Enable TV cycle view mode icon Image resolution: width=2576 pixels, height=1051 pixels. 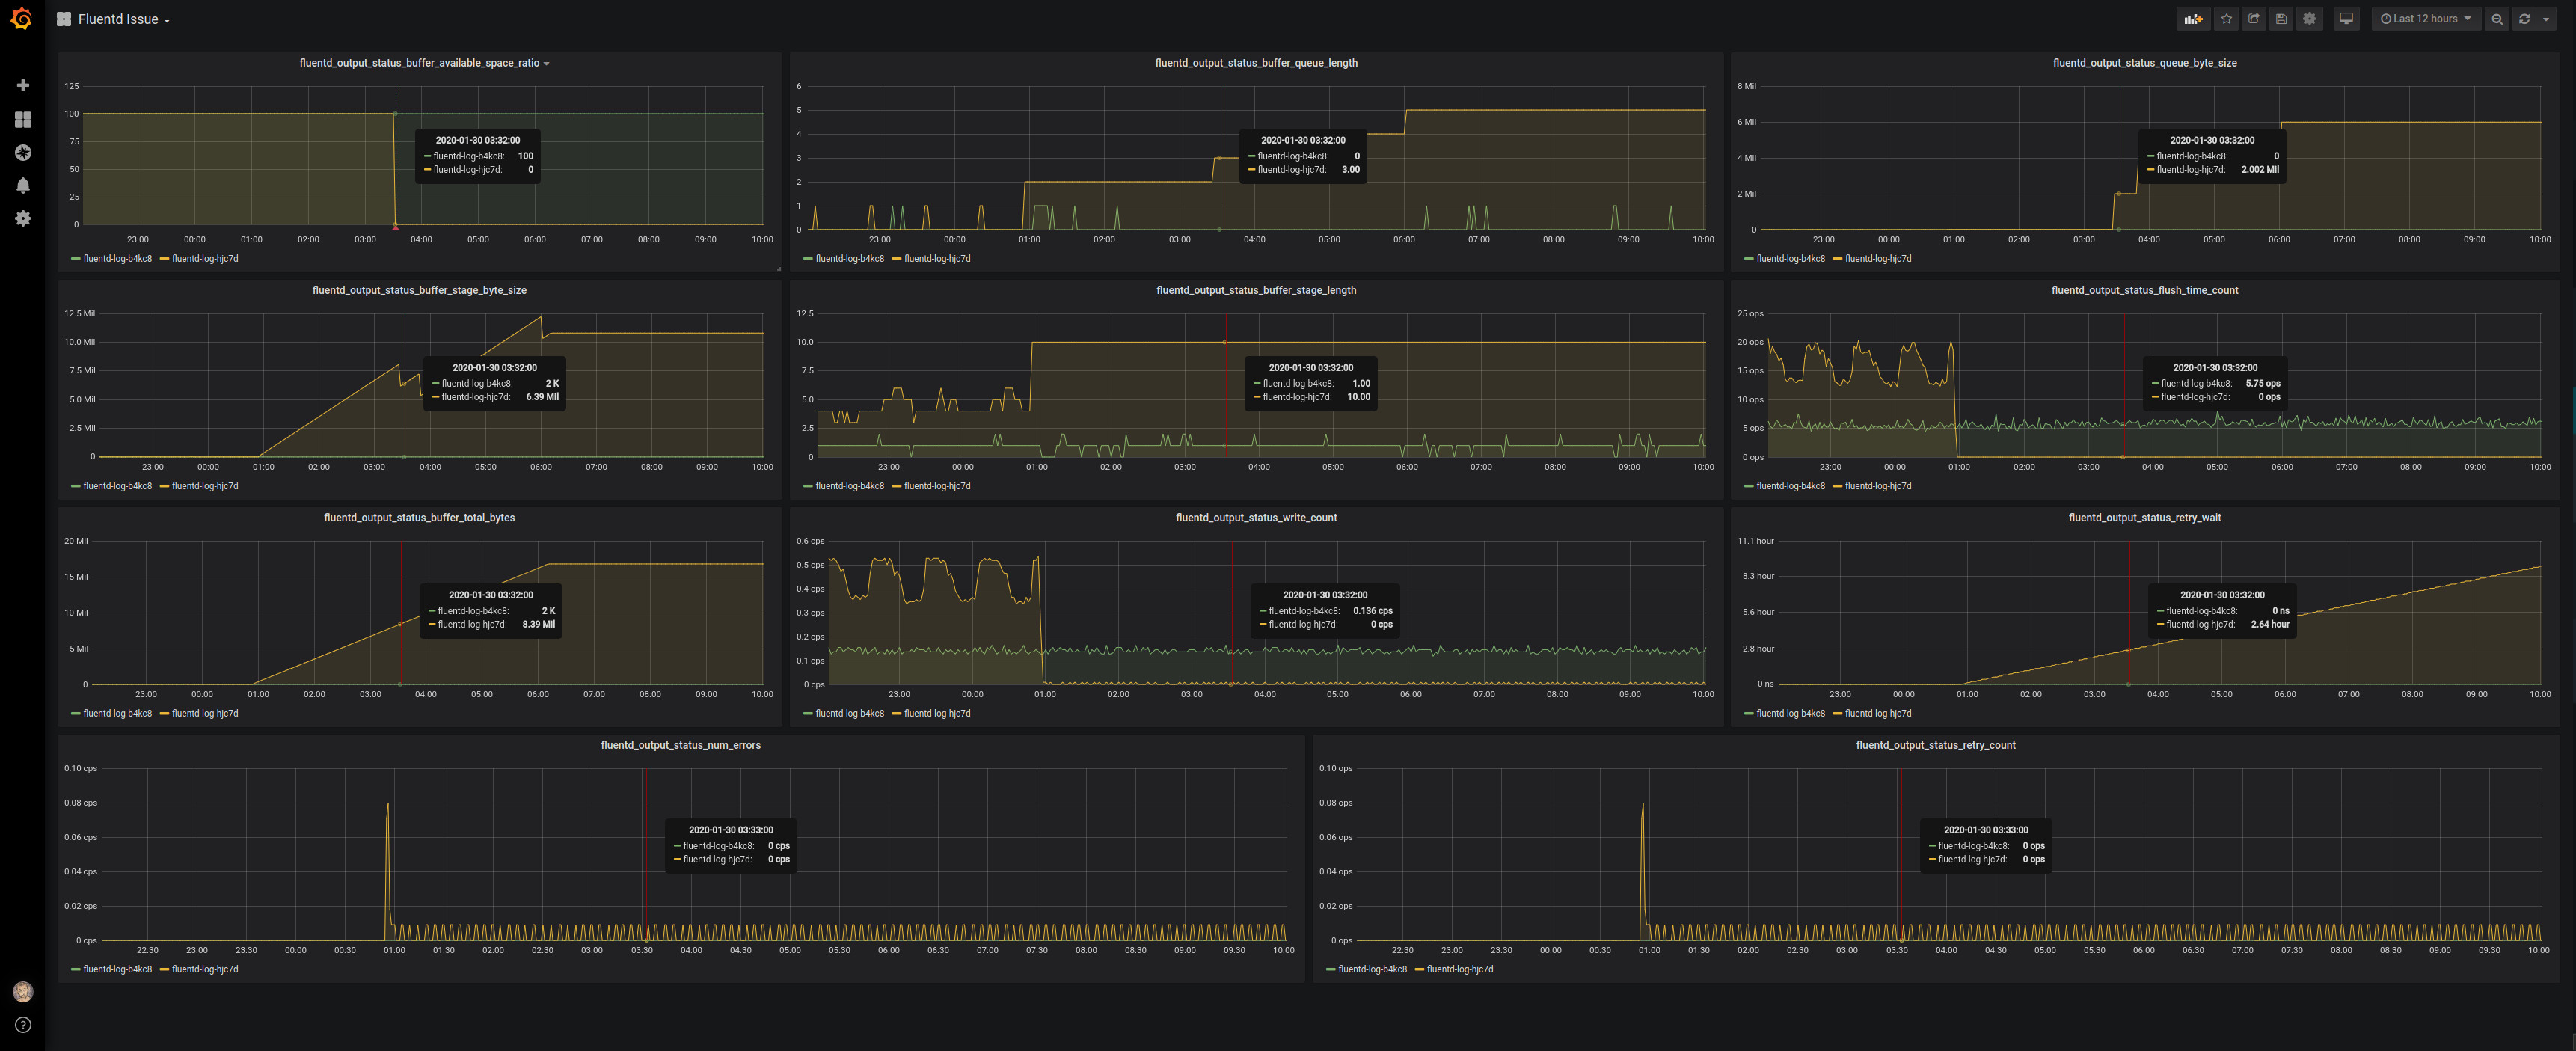pos(2346,18)
